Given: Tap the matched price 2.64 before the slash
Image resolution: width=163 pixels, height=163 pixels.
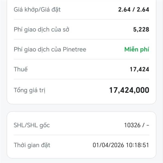Looking at the screenshot, I should click(124, 10).
